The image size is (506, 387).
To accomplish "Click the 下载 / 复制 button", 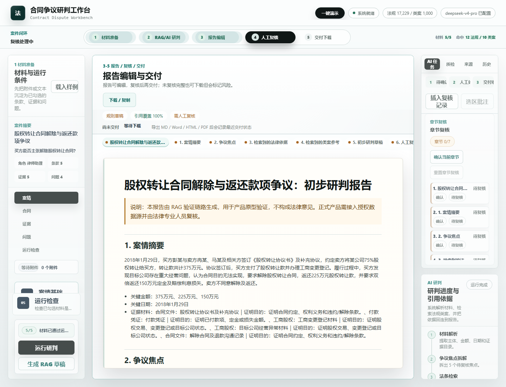I will [x=119, y=100].
